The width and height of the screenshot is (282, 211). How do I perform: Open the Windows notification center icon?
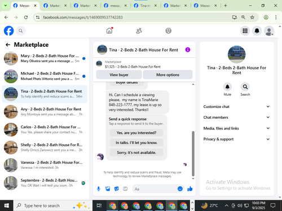[x=273, y=205]
